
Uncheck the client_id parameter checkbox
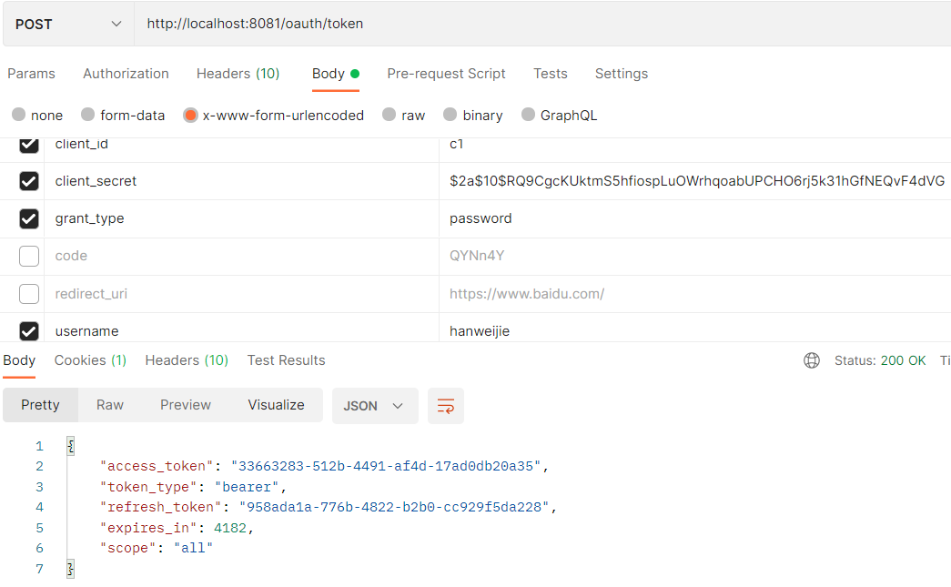29,145
